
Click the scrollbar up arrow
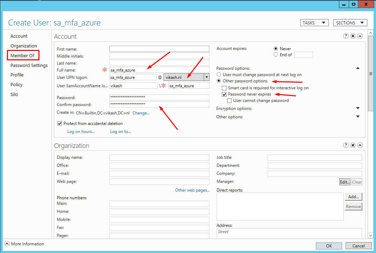[370, 33]
